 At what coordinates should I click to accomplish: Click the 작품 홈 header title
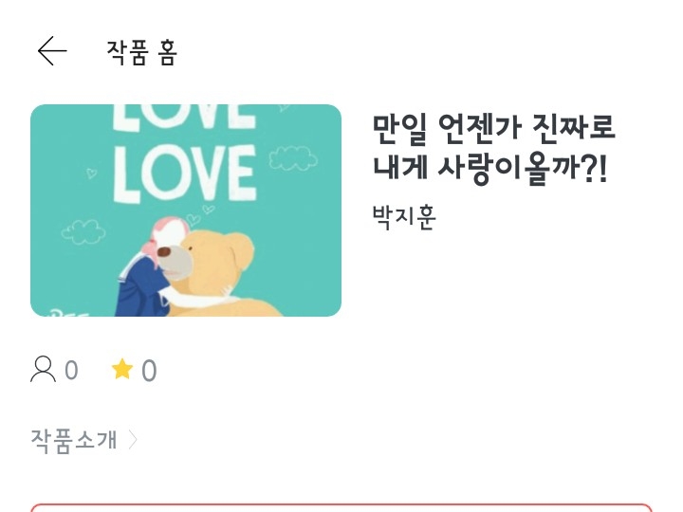142,53
